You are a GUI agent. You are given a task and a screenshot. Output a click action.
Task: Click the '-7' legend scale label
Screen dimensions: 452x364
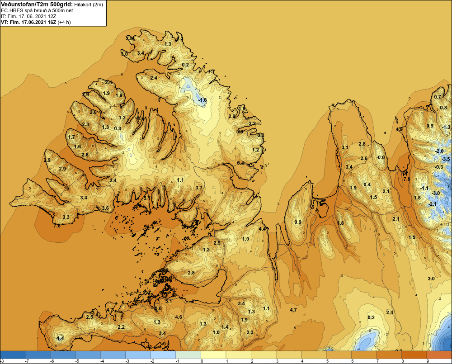tap(27, 361)
